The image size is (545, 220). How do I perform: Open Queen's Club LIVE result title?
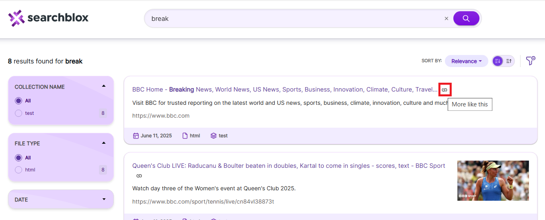[x=289, y=166]
